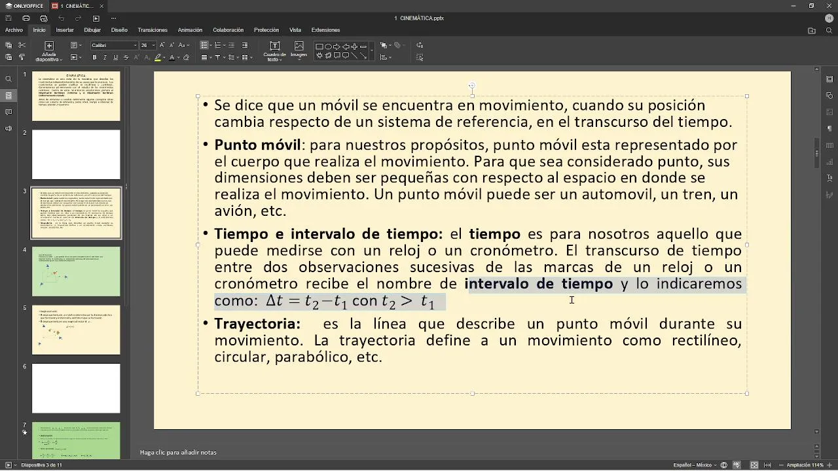Open the Archivo menu
Viewport: 838px width, 471px height.
coord(14,30)
